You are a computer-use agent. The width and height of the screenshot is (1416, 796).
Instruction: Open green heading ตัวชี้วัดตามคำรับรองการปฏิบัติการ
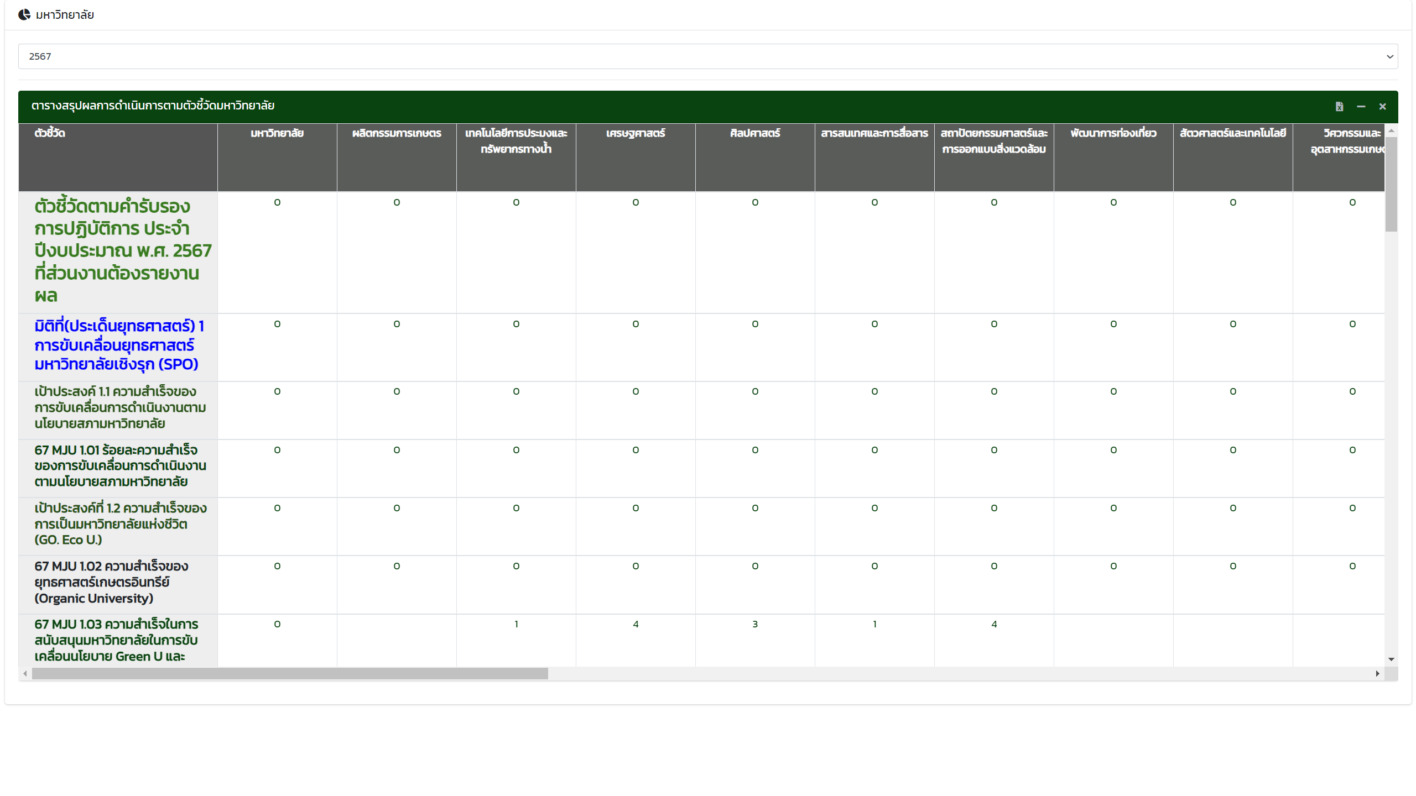(x=122, y=250)
